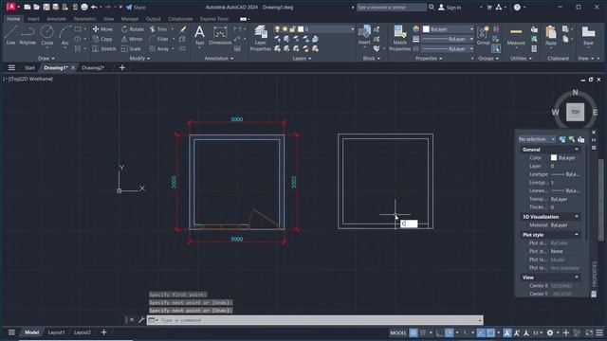The height and width of the screenshot is (341, 607).
Task: Click the Move tool
Action: click(102, 29)
